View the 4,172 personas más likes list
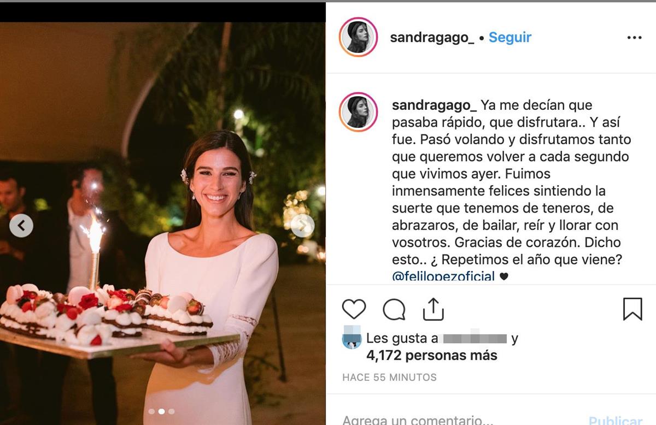The height and width of the screenshot is (425, 656). (x=432, y=356)
